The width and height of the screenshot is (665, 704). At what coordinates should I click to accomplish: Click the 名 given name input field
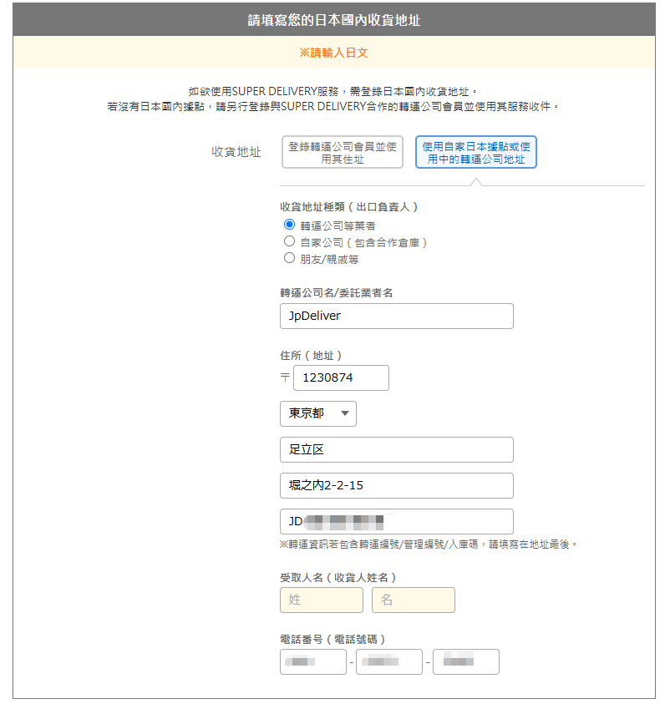[413, 600]
